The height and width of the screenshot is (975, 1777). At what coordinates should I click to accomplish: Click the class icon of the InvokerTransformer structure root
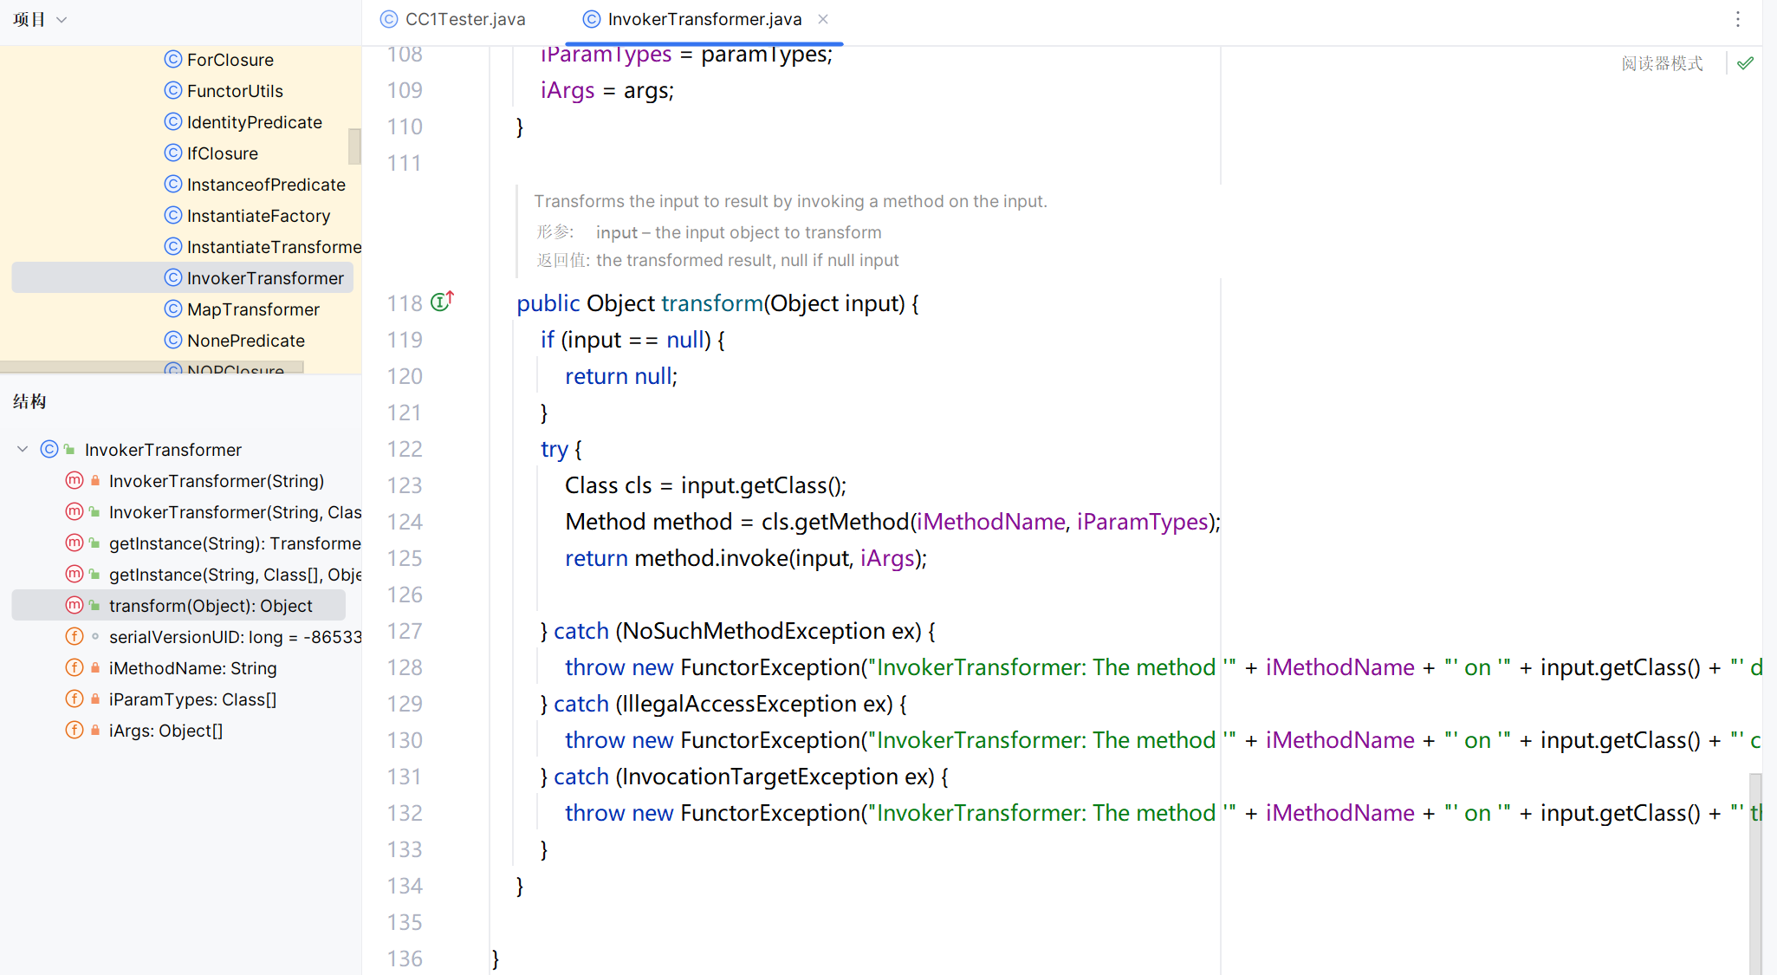[x=49, y=449]
